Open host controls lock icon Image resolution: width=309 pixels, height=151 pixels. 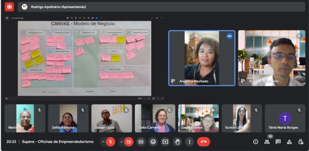pyautogui.click(x=300, y=142)
